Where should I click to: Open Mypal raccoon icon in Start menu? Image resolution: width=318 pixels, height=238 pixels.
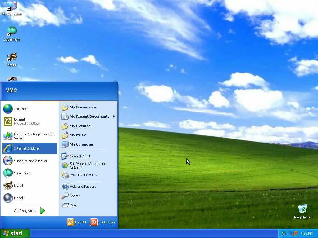(8, 186)
